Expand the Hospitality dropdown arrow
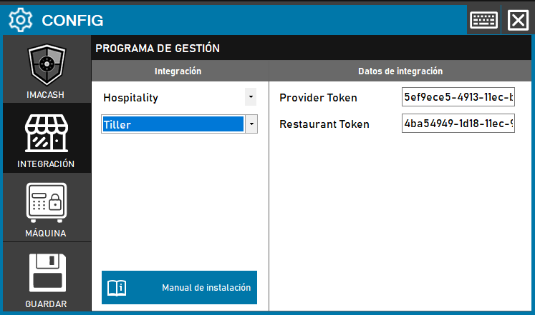Image resolution: width=535 pixels, height=315 pixels. (251, 96)
